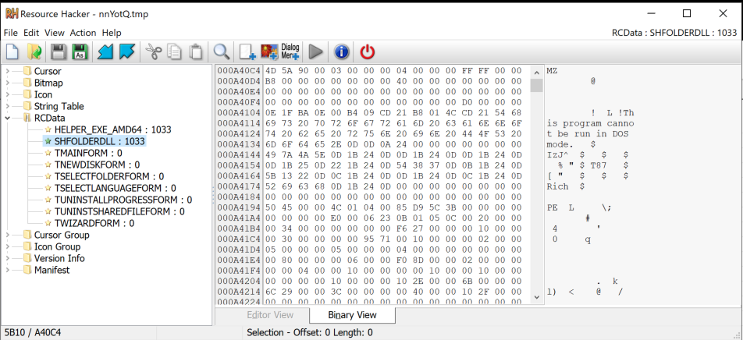The height and width of the screenshot is (340, 743).
Task: Expand the String Table node
Action: point(7,107)
